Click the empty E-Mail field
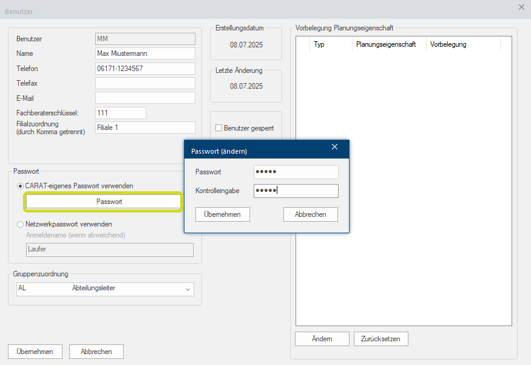This screenshot has width=531, height=365. (145, 98)
